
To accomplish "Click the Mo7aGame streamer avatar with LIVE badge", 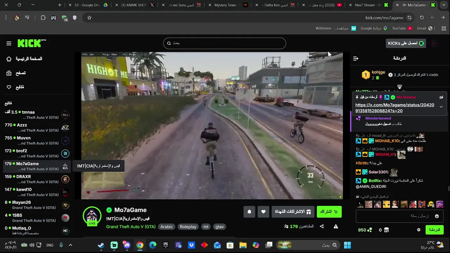I will (92, 216).
